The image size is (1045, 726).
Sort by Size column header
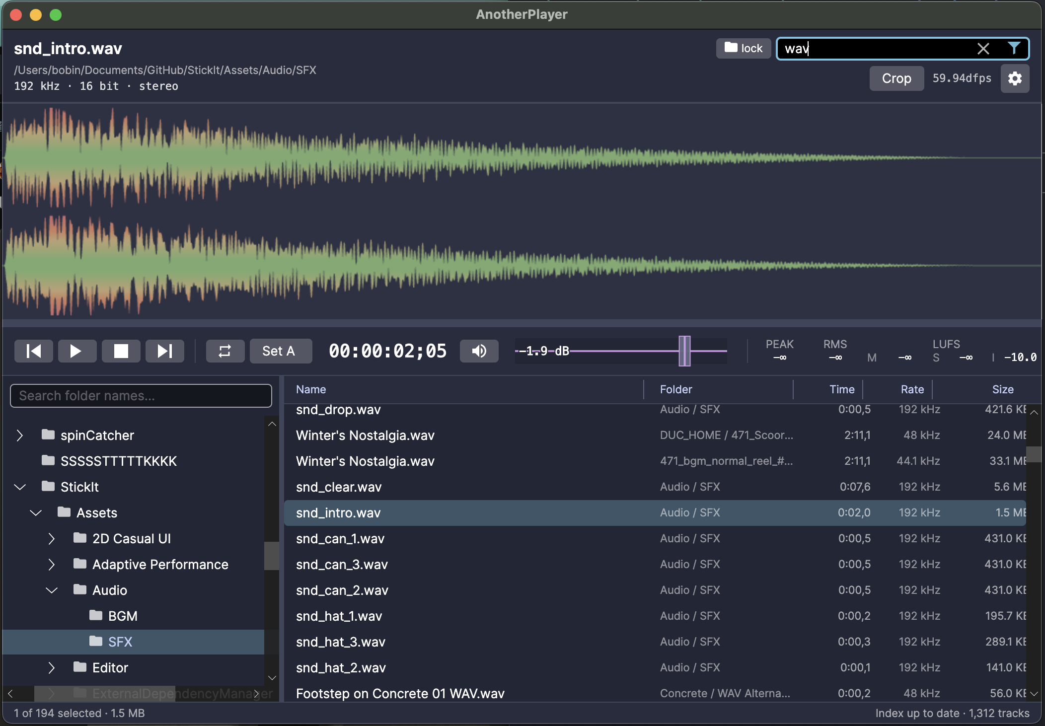[x=1003, y=389]
